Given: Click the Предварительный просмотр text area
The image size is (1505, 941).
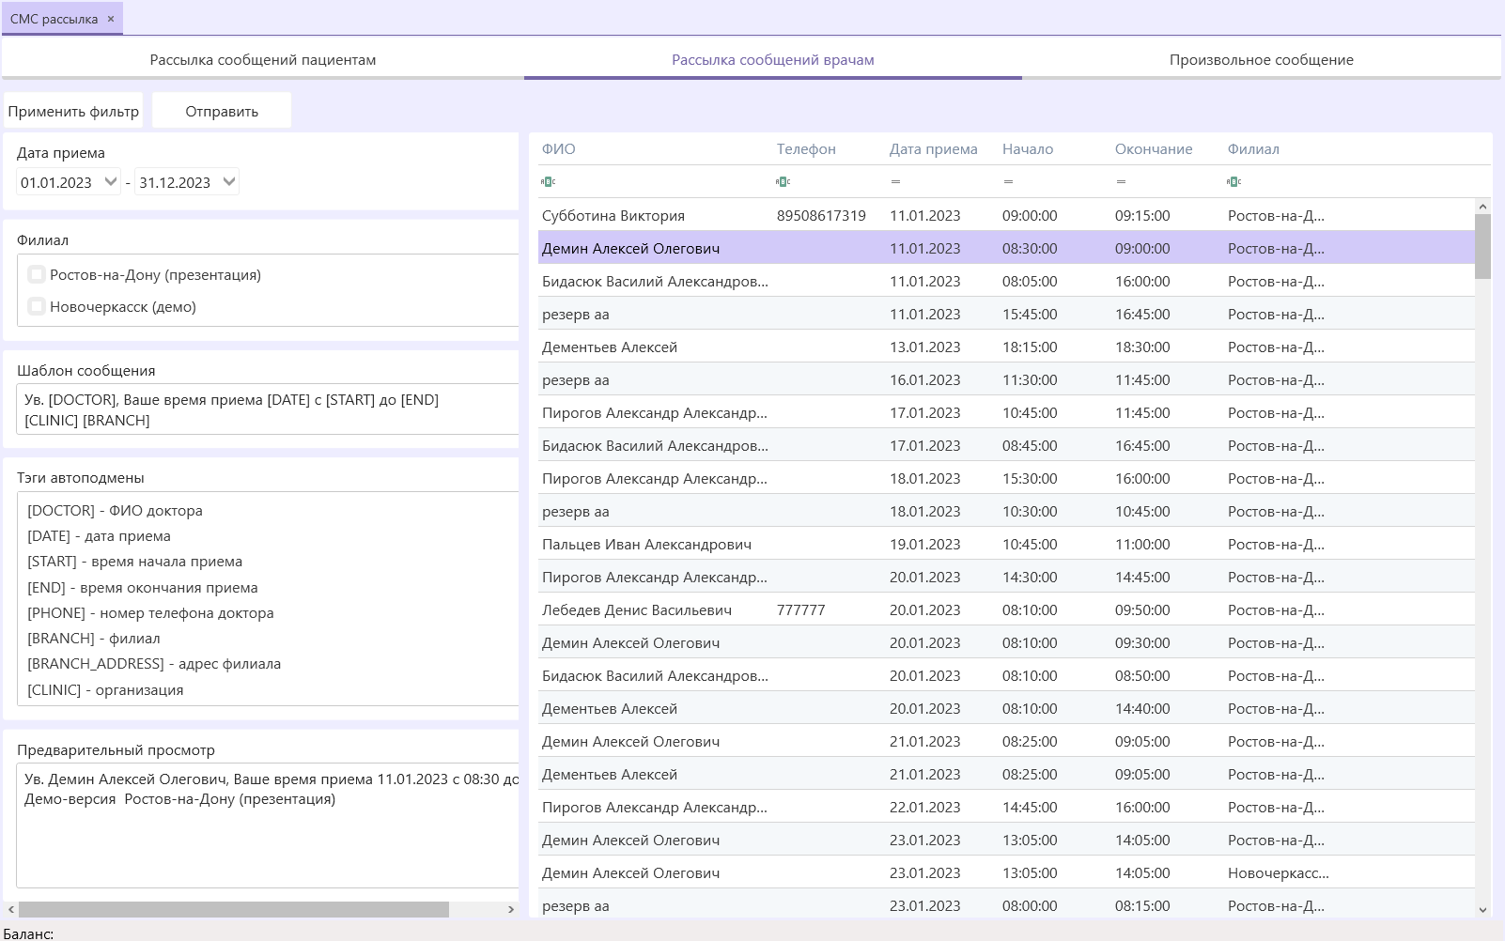Looking at the screenshot, I should [x=268, y=825].
